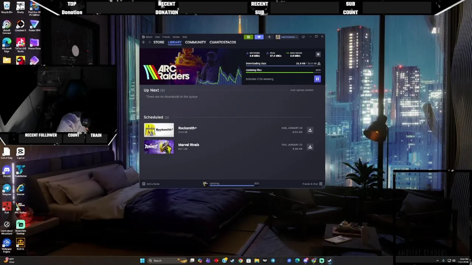Select Ubisoft Connect desktop icon

(7, 26)
